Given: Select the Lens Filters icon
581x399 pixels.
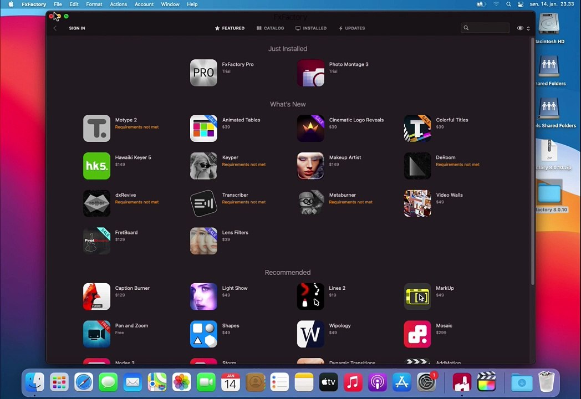Looking at the screenshot, I should point(203,241).
